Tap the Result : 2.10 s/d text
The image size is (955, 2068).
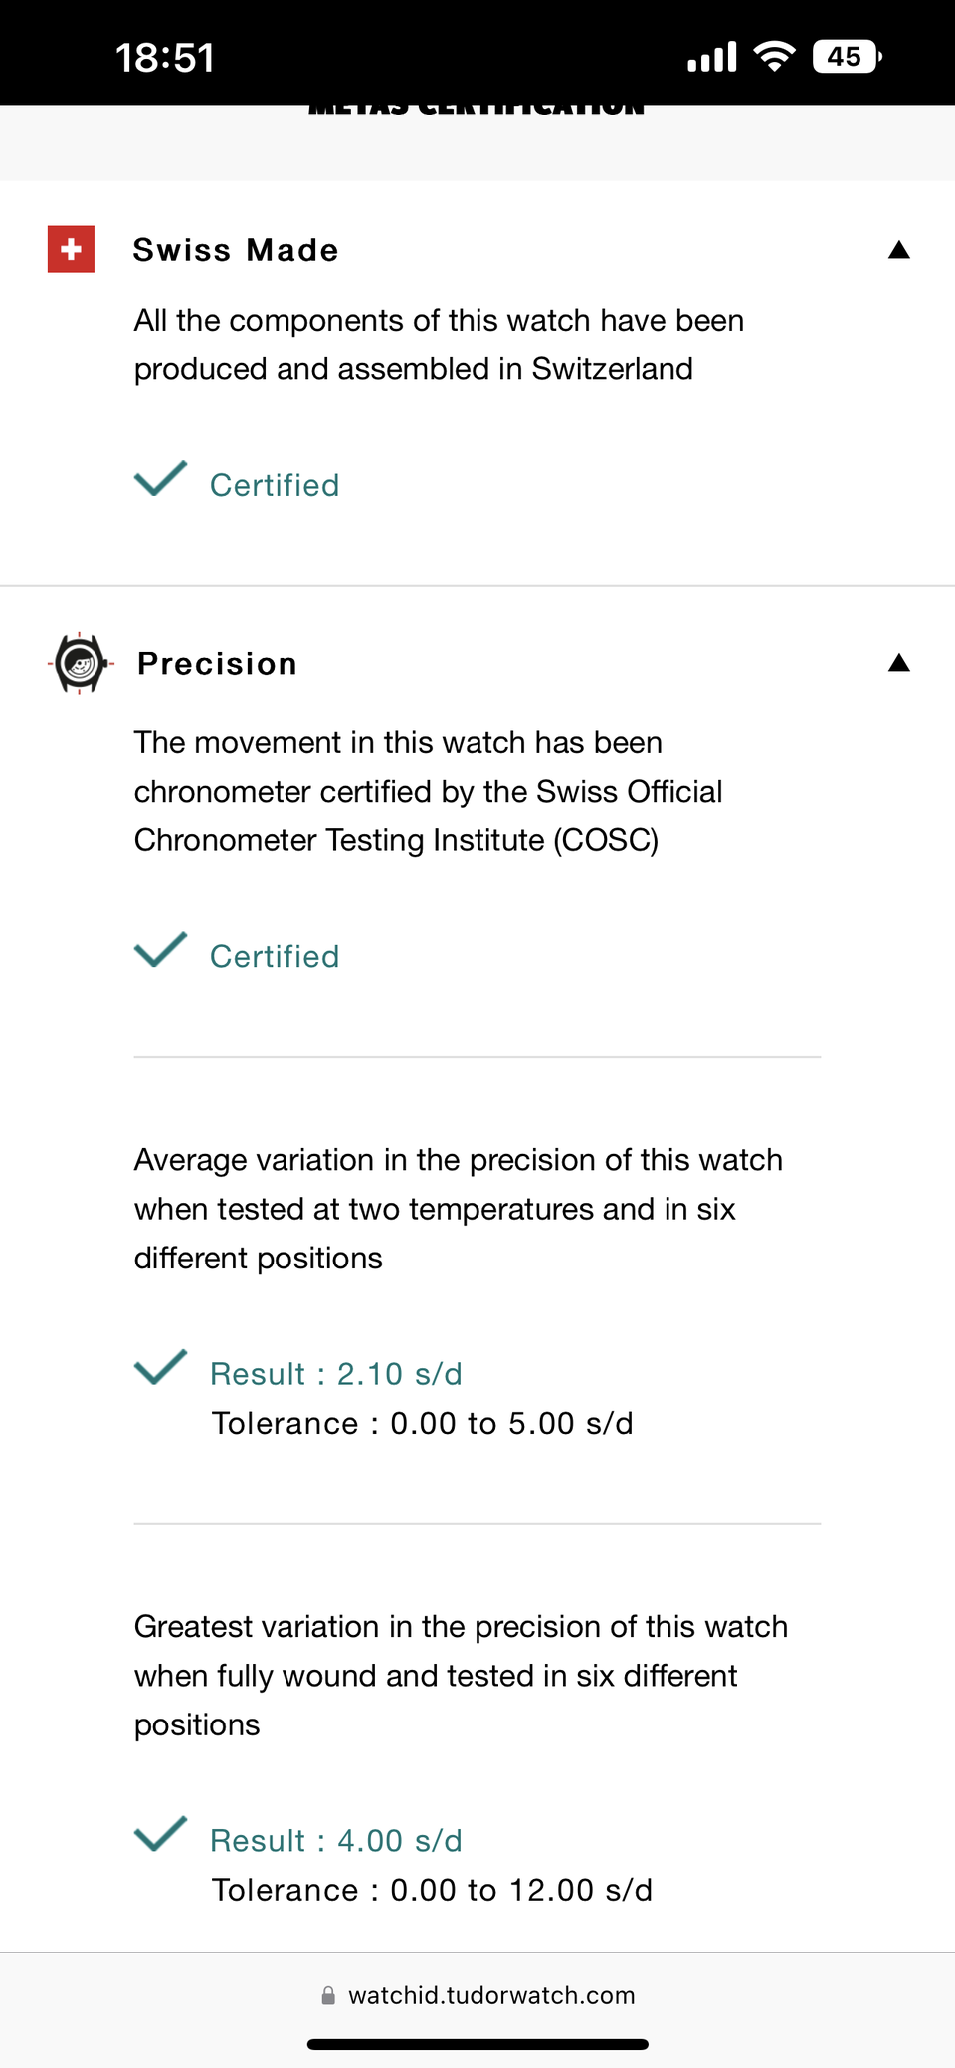pyautogui.click(x=336, y=1374)
